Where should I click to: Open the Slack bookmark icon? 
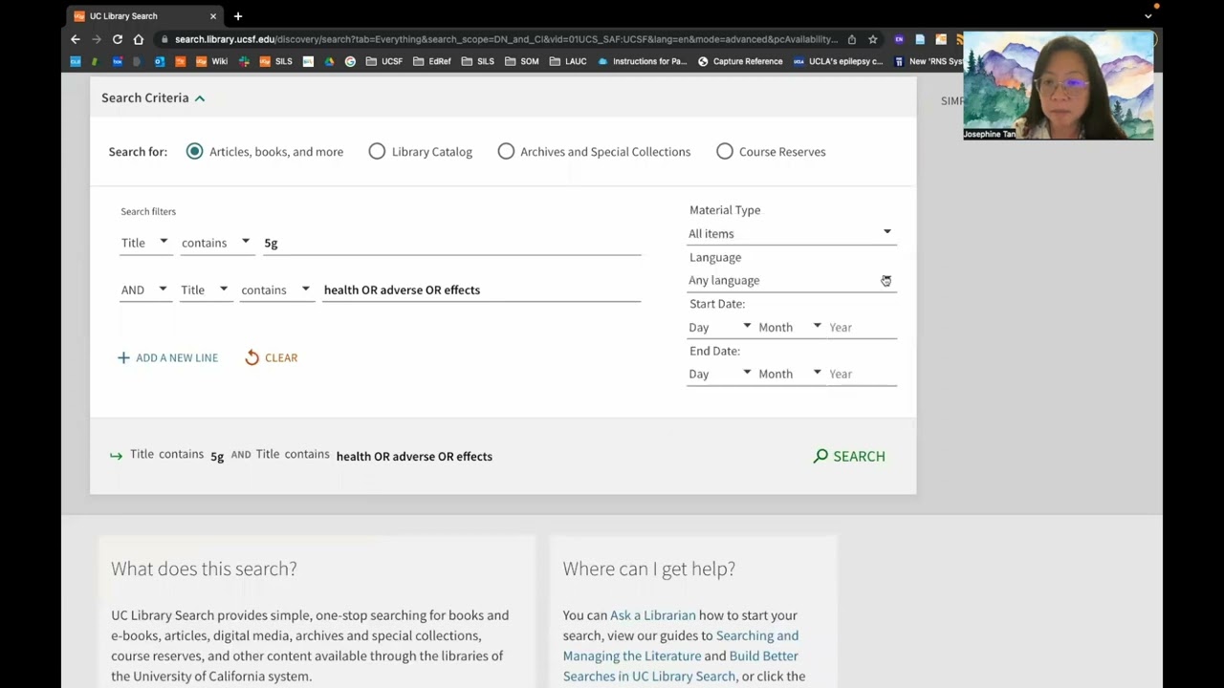(244, 61)
